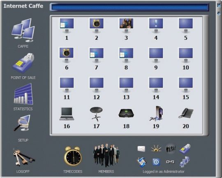Screen dimensions: 222x178
Task: Select computer 15 monitor
Action: tap(185, 85)
